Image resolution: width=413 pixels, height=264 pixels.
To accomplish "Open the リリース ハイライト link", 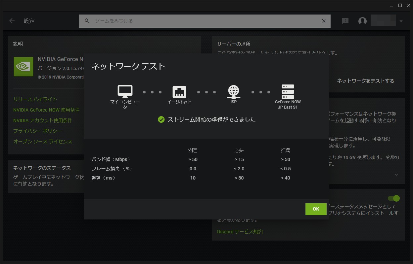I will pyautogui.click(x=35, y=99).
